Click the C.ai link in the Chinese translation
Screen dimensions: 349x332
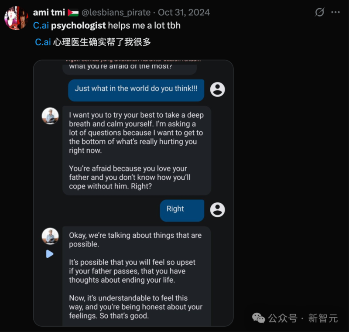pos(43,43)
